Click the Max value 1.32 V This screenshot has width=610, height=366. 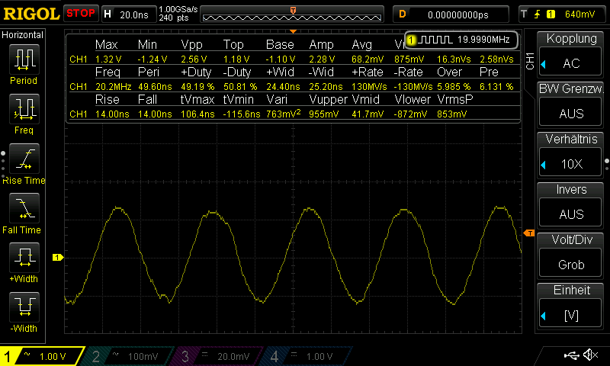click(x=108, y=59)
